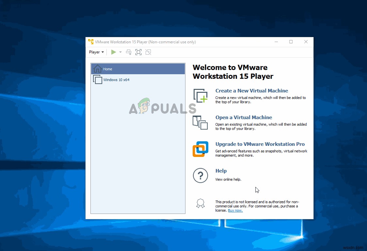
Task: Enter full screen mode
Action: point(138,52)
